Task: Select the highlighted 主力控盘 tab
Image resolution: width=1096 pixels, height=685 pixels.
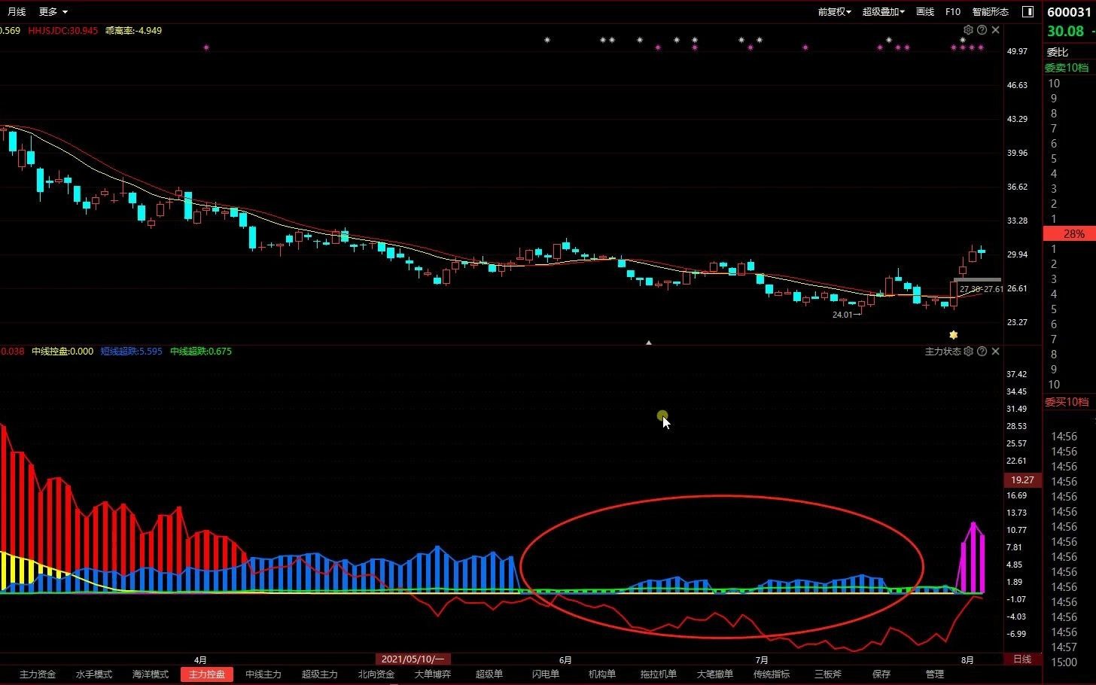Action: [x=207, y=674]
